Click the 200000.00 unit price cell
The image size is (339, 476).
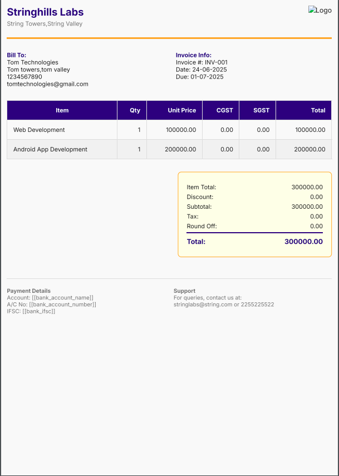pyautogui.click(x=180, y=149)
